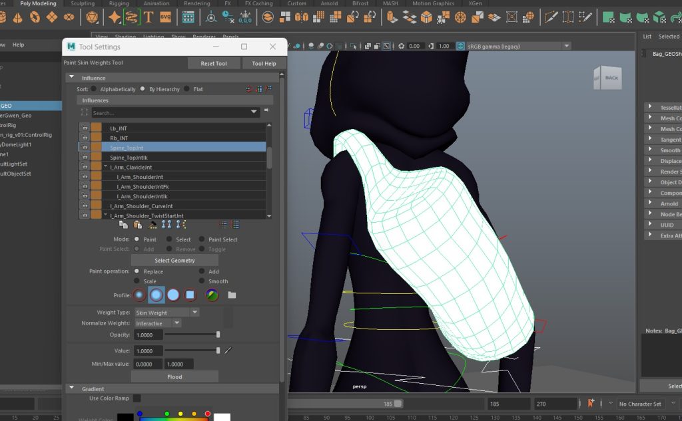
Task: Collapse the Gradient section
Action: (72, 388)
